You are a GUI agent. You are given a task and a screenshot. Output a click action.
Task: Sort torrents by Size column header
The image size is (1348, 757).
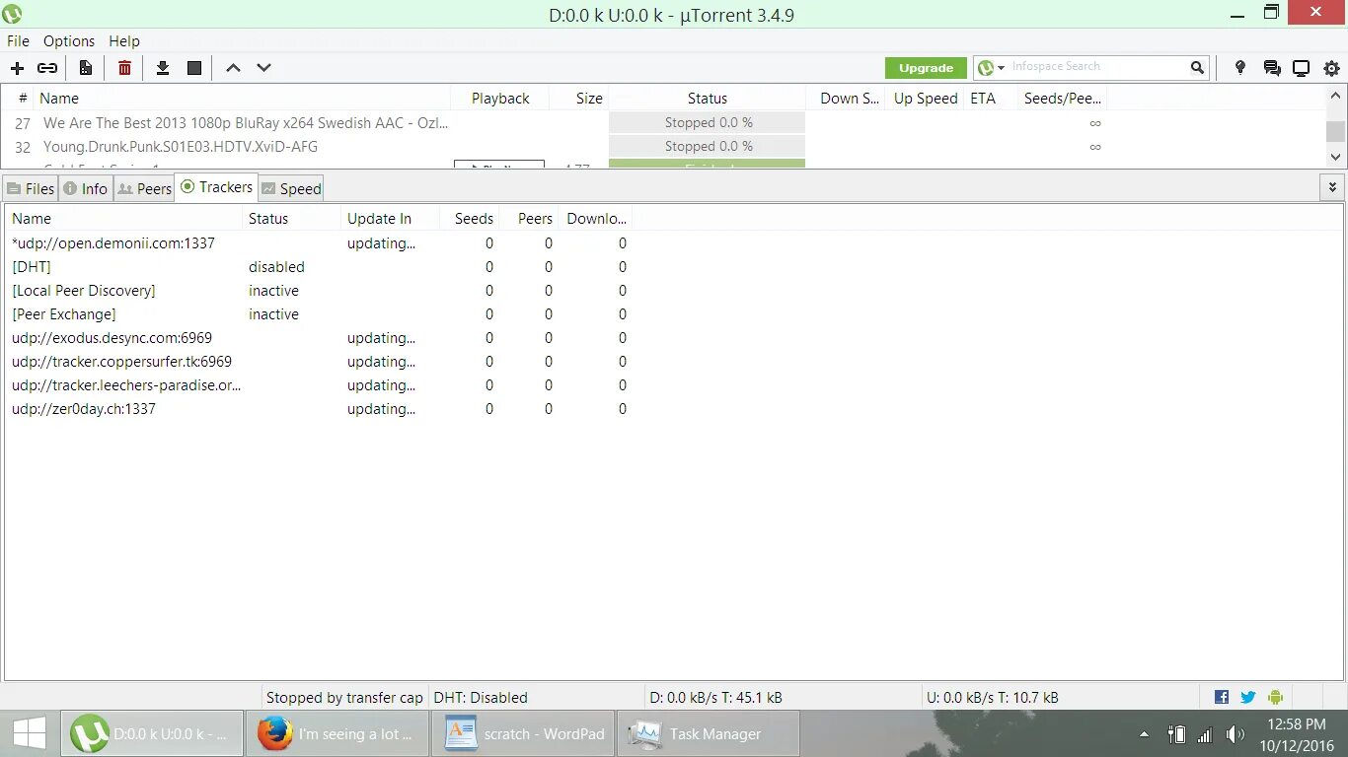[x=578, y=98]
